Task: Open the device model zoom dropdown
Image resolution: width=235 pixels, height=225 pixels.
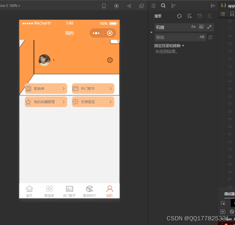Action: (x=10, y=6)
